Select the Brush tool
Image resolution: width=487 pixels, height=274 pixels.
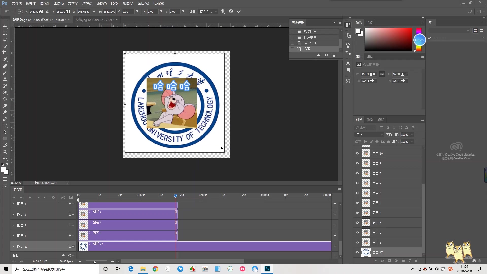pyautogui.click(x=5, y=73)
